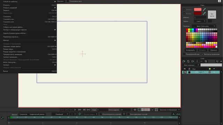
Task: Click the delete layer trash icon
Action: [x=197, y=61]
